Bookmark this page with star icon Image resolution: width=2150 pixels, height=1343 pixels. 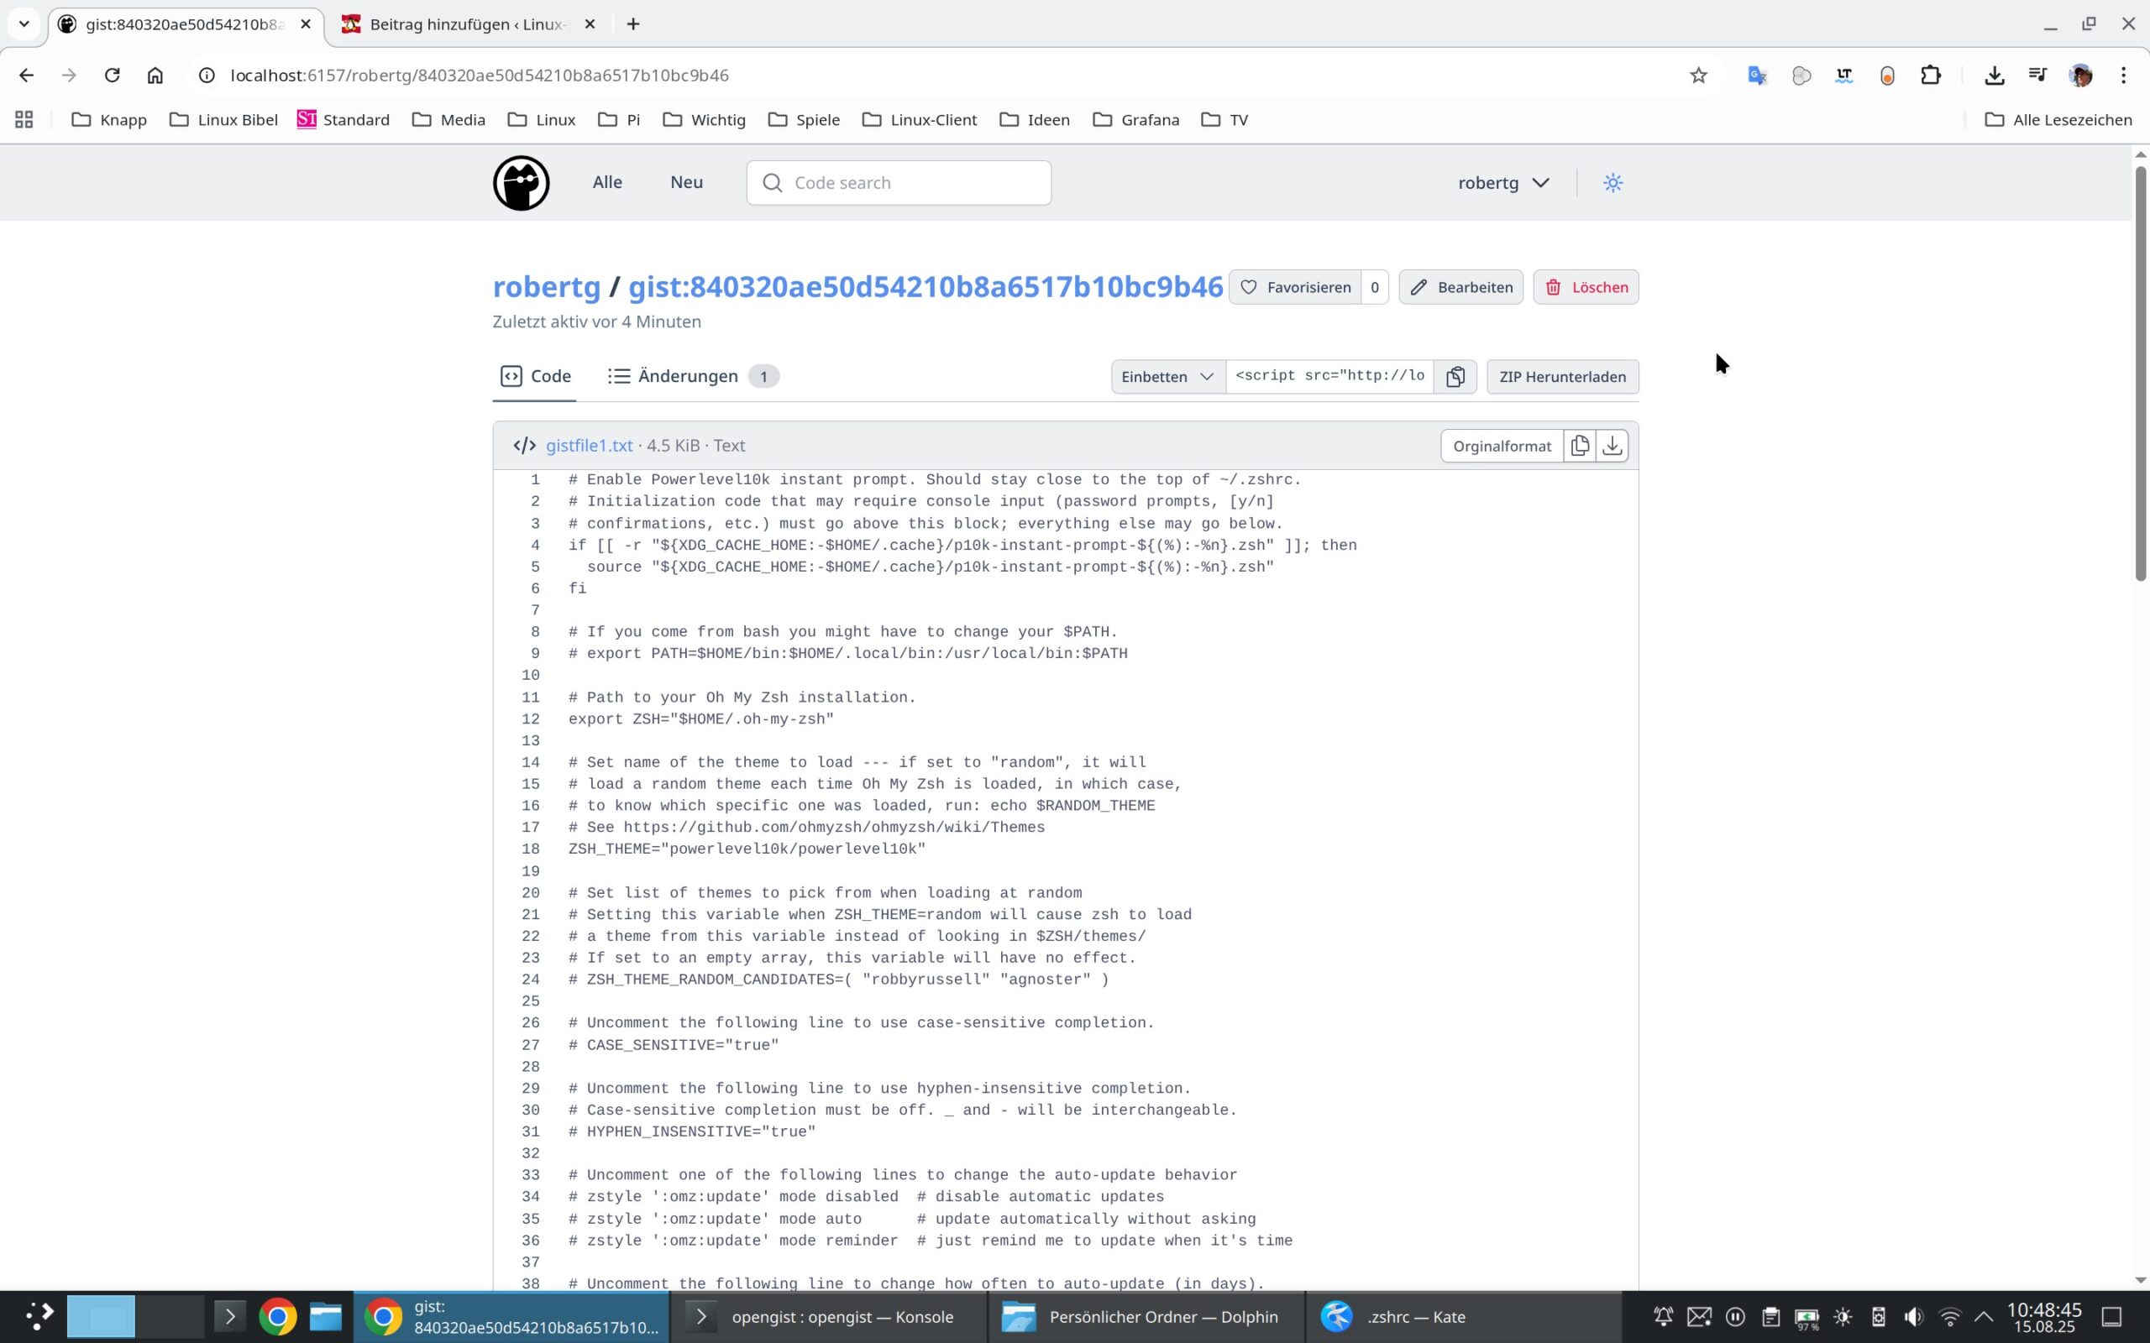point(1699,76)
